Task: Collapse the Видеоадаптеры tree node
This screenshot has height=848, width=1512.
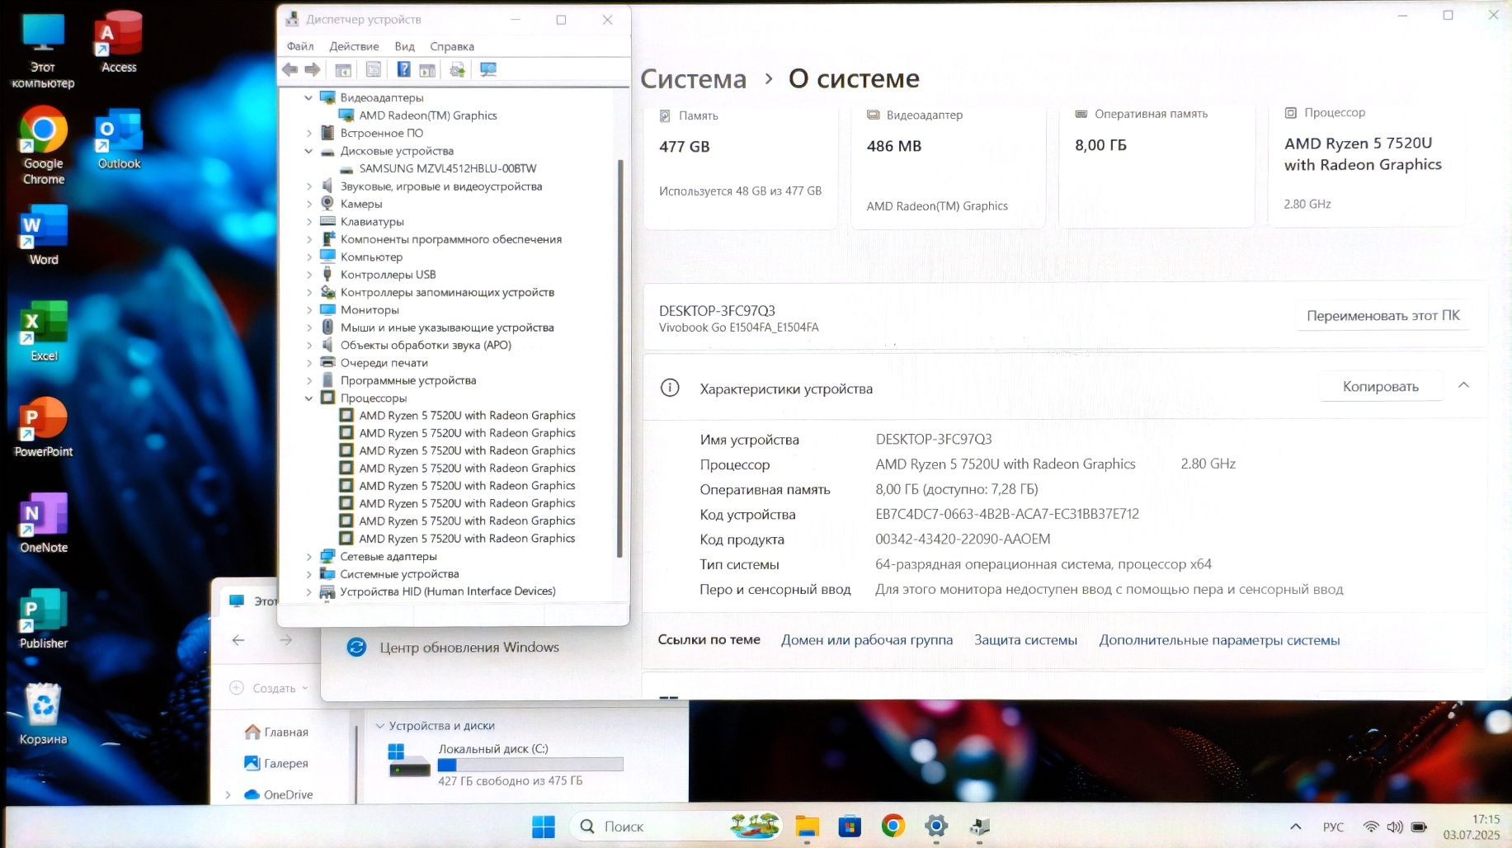Action: pos(309,97)
